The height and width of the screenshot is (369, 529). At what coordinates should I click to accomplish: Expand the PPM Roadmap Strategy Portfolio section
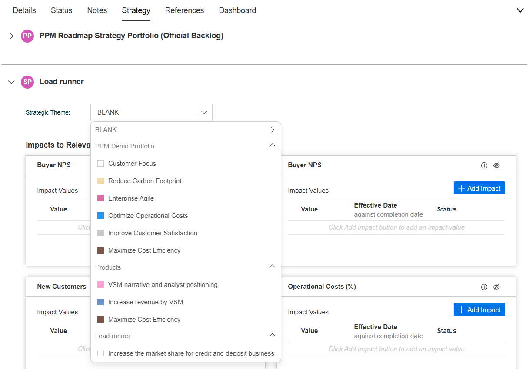[11, 36]
